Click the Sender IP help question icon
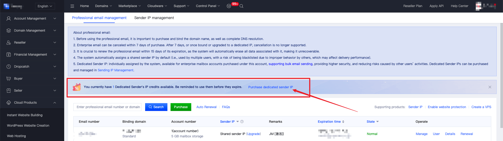Viewport: 503px width, 141px height. coord(242,122)
